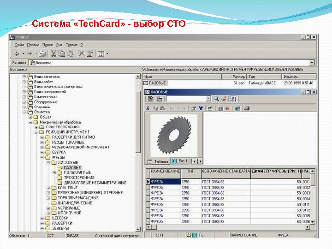Click the cutter image thumbnail
The width and height of the screenshot is (332, 249).
(x=174, y=135)
